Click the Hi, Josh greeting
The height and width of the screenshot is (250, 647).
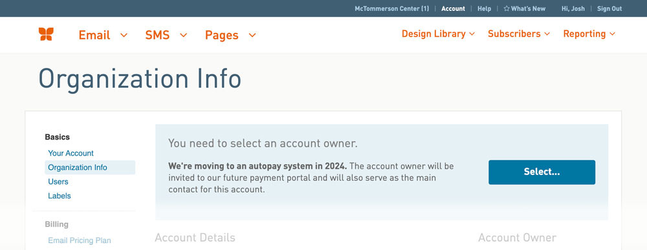point(573,8)
